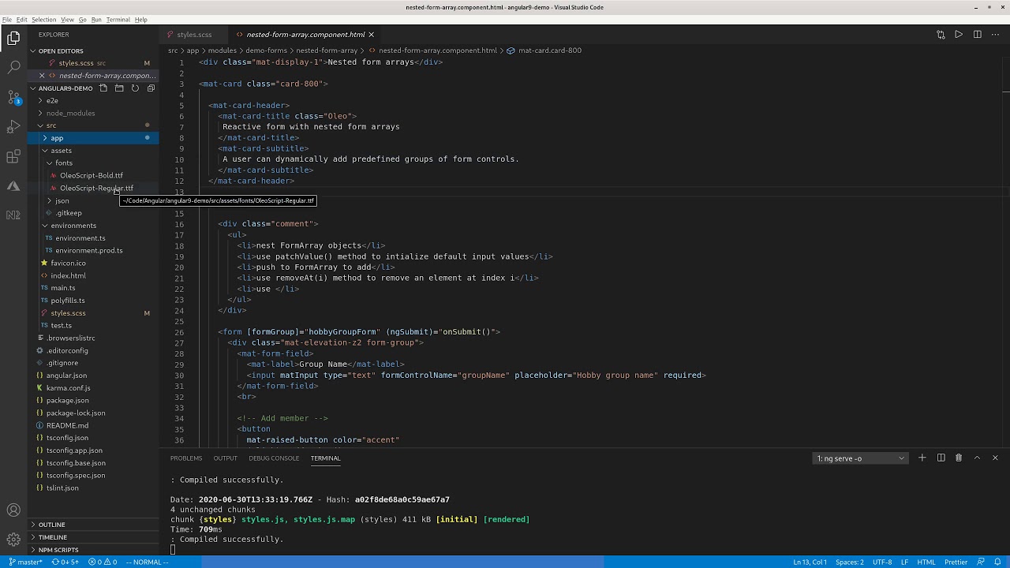Open the Extensions view
The image size is (1010, 568).
pos(13,157)
